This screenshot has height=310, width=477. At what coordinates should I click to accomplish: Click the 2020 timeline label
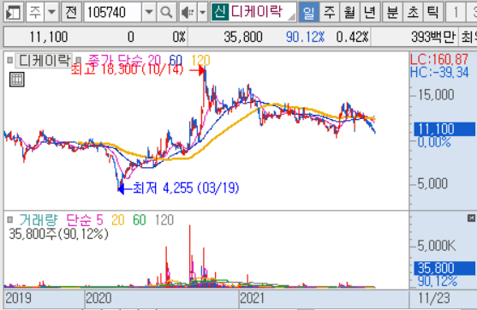[98, 298]
